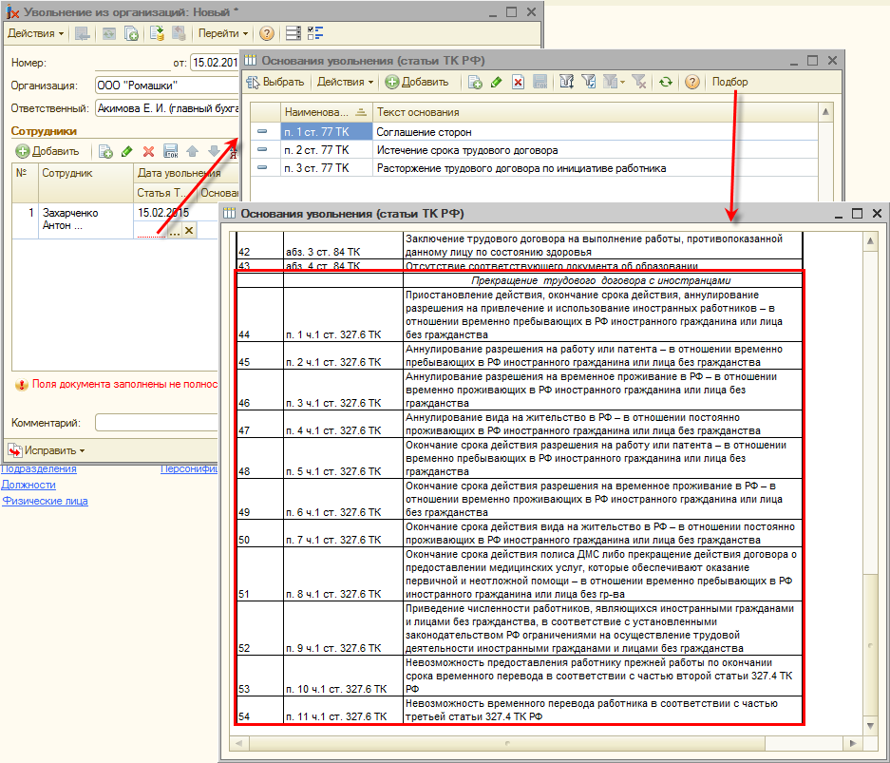This screenshot has height=763, width=890.
Task: Click the copy row icon in the Сотрудники toolbar
Action: coord(105,151)
